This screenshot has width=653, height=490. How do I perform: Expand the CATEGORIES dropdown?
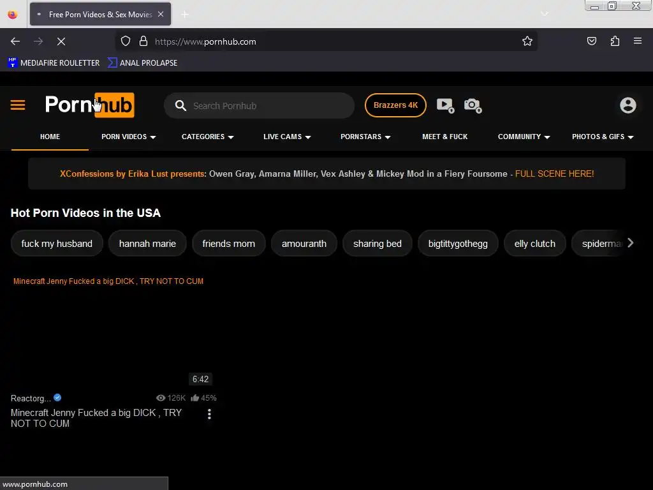tap(207, 137)
